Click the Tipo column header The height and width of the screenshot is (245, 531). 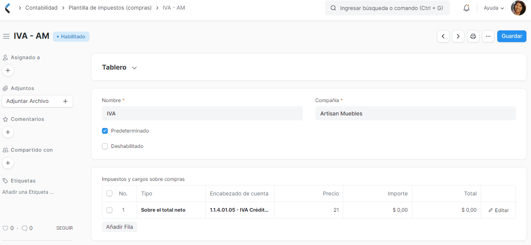tap(171, 193)
